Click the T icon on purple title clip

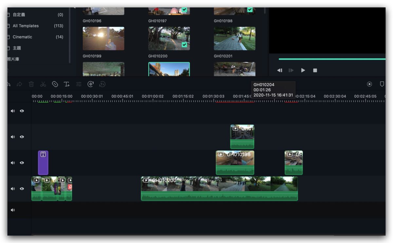pyautogui.click(x=43, y=154)
